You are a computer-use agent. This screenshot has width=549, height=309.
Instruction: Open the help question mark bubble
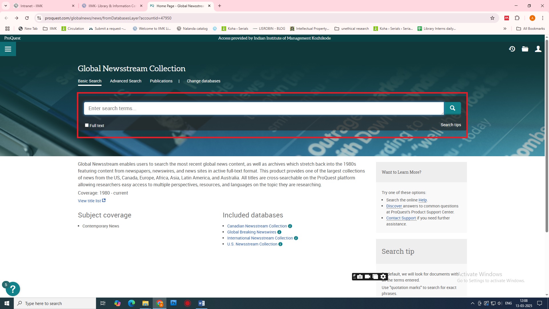click(x=13, y=289)
